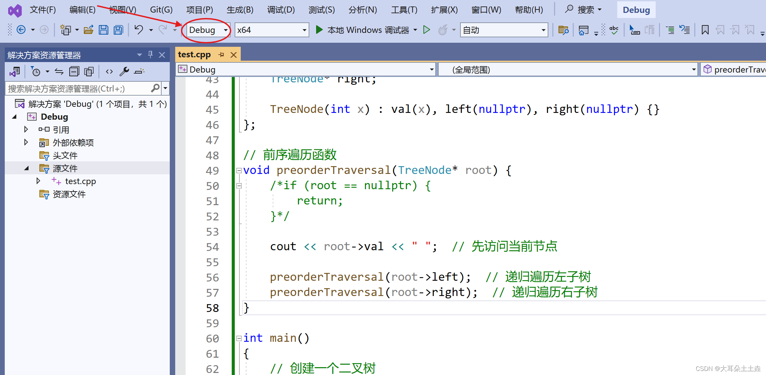
Task: Open Properties using the wrench icon
Action: [124, 72]
